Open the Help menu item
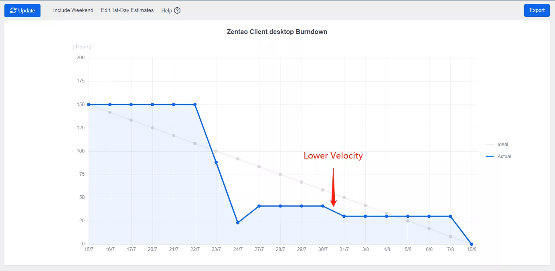The height and width of the screenshot is (271, 555). tap(166, 10)
